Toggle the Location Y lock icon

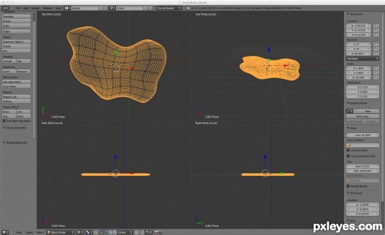point(376,30)
